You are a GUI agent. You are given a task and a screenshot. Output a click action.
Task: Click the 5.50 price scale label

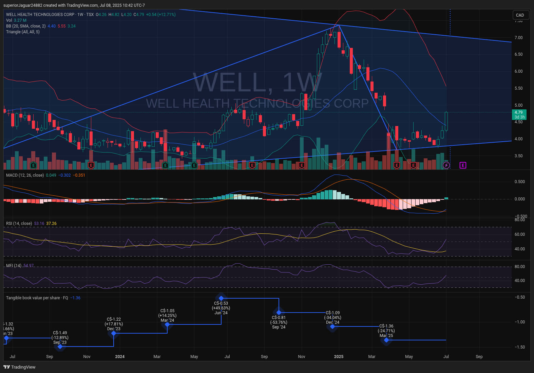tap(518, 88)
